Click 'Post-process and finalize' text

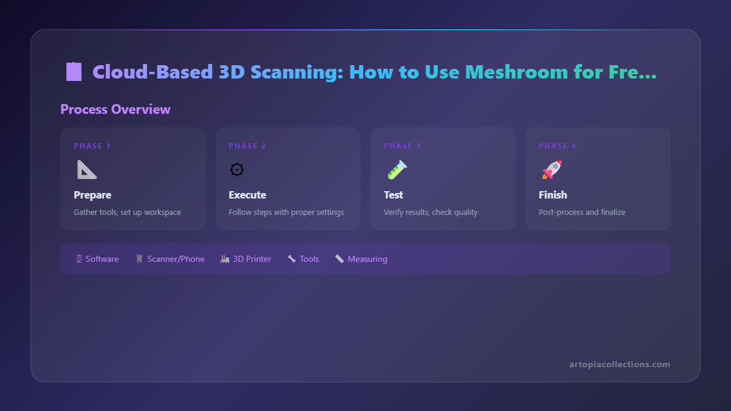point(582,213)
